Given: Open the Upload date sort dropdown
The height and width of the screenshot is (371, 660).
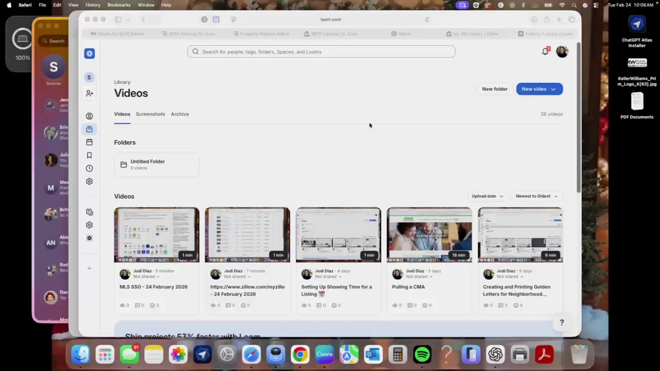Looking at the screenshot, I should (x=487, y=196).
